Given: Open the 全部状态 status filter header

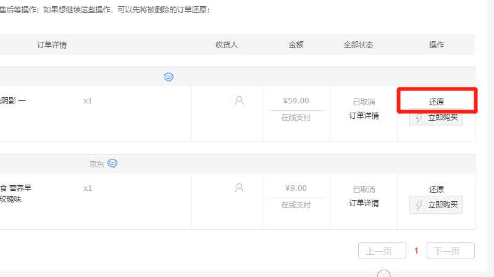Looking at the screenshot, I should (x=358, y=45).
